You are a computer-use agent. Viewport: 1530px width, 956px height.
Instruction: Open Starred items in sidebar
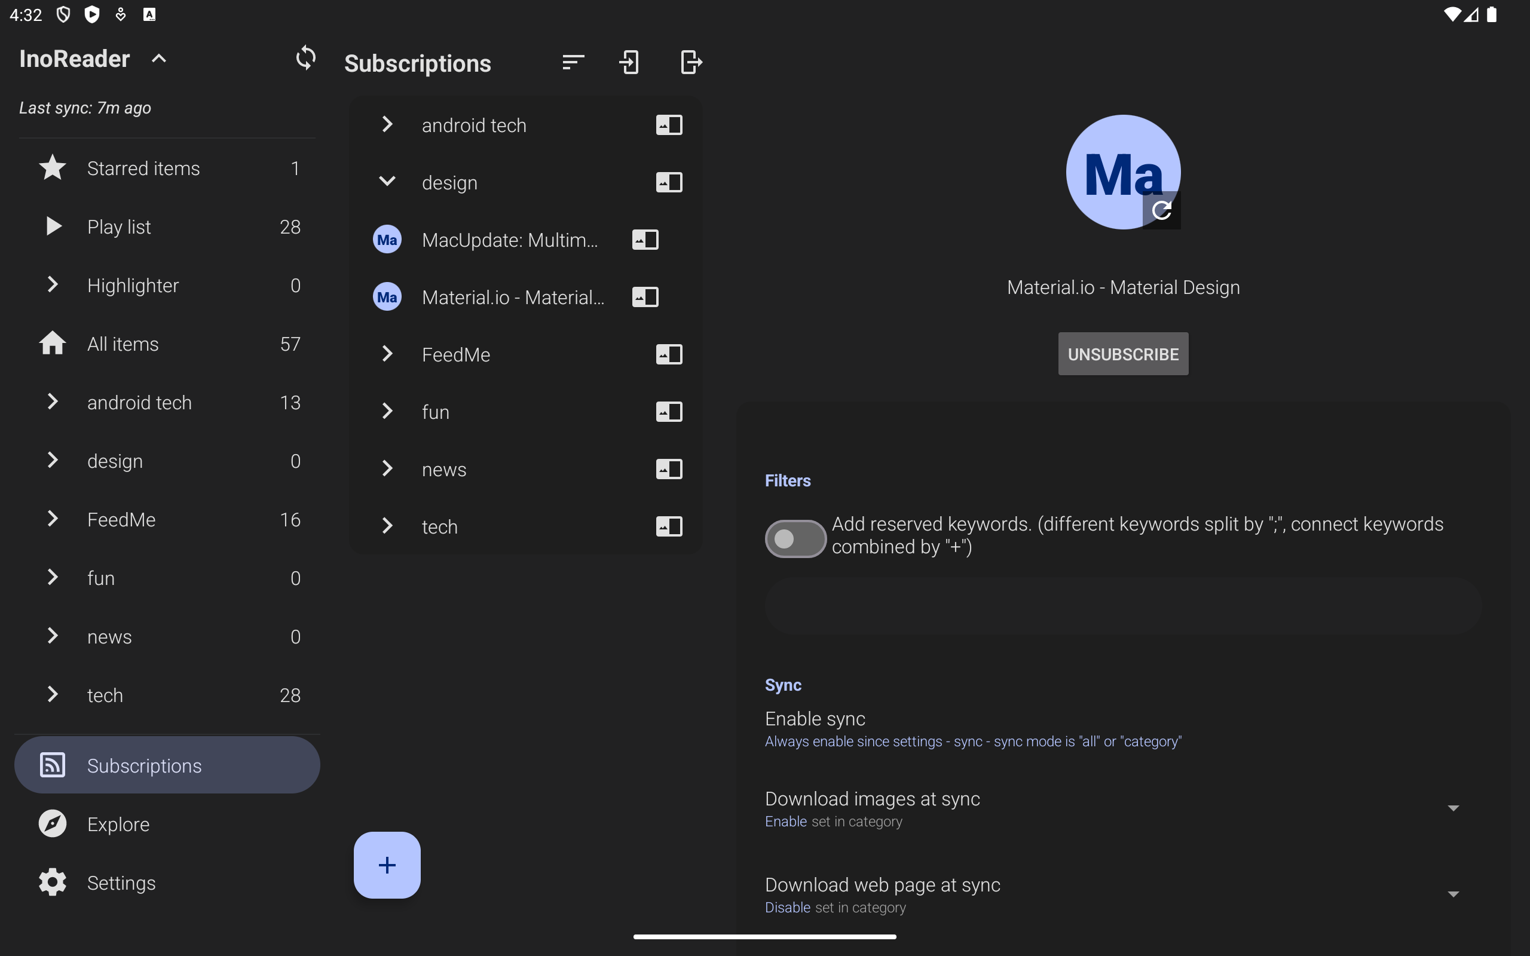coord(167,168)
